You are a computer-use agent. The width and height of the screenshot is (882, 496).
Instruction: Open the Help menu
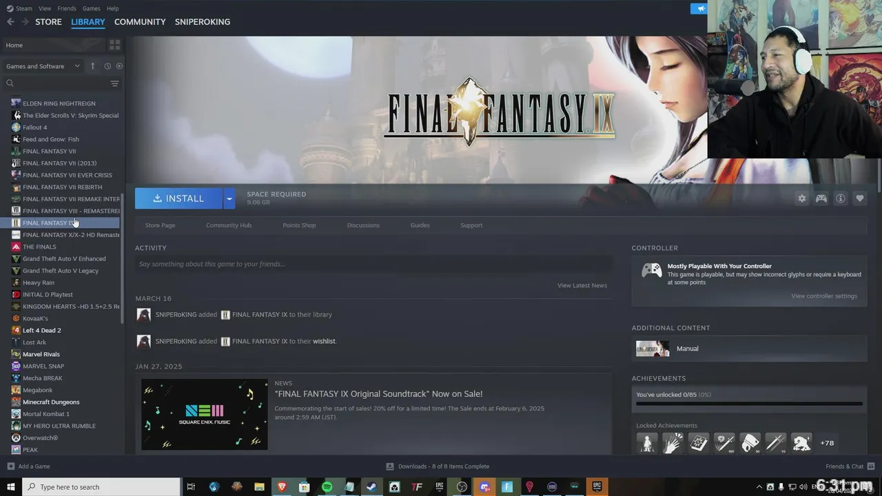[x=112, y=8]
